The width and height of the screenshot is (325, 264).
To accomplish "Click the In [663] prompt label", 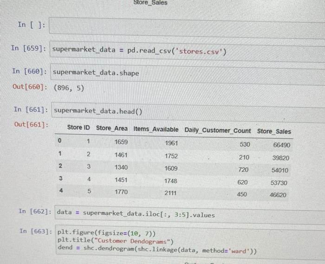I will click(x=36, y=231).
